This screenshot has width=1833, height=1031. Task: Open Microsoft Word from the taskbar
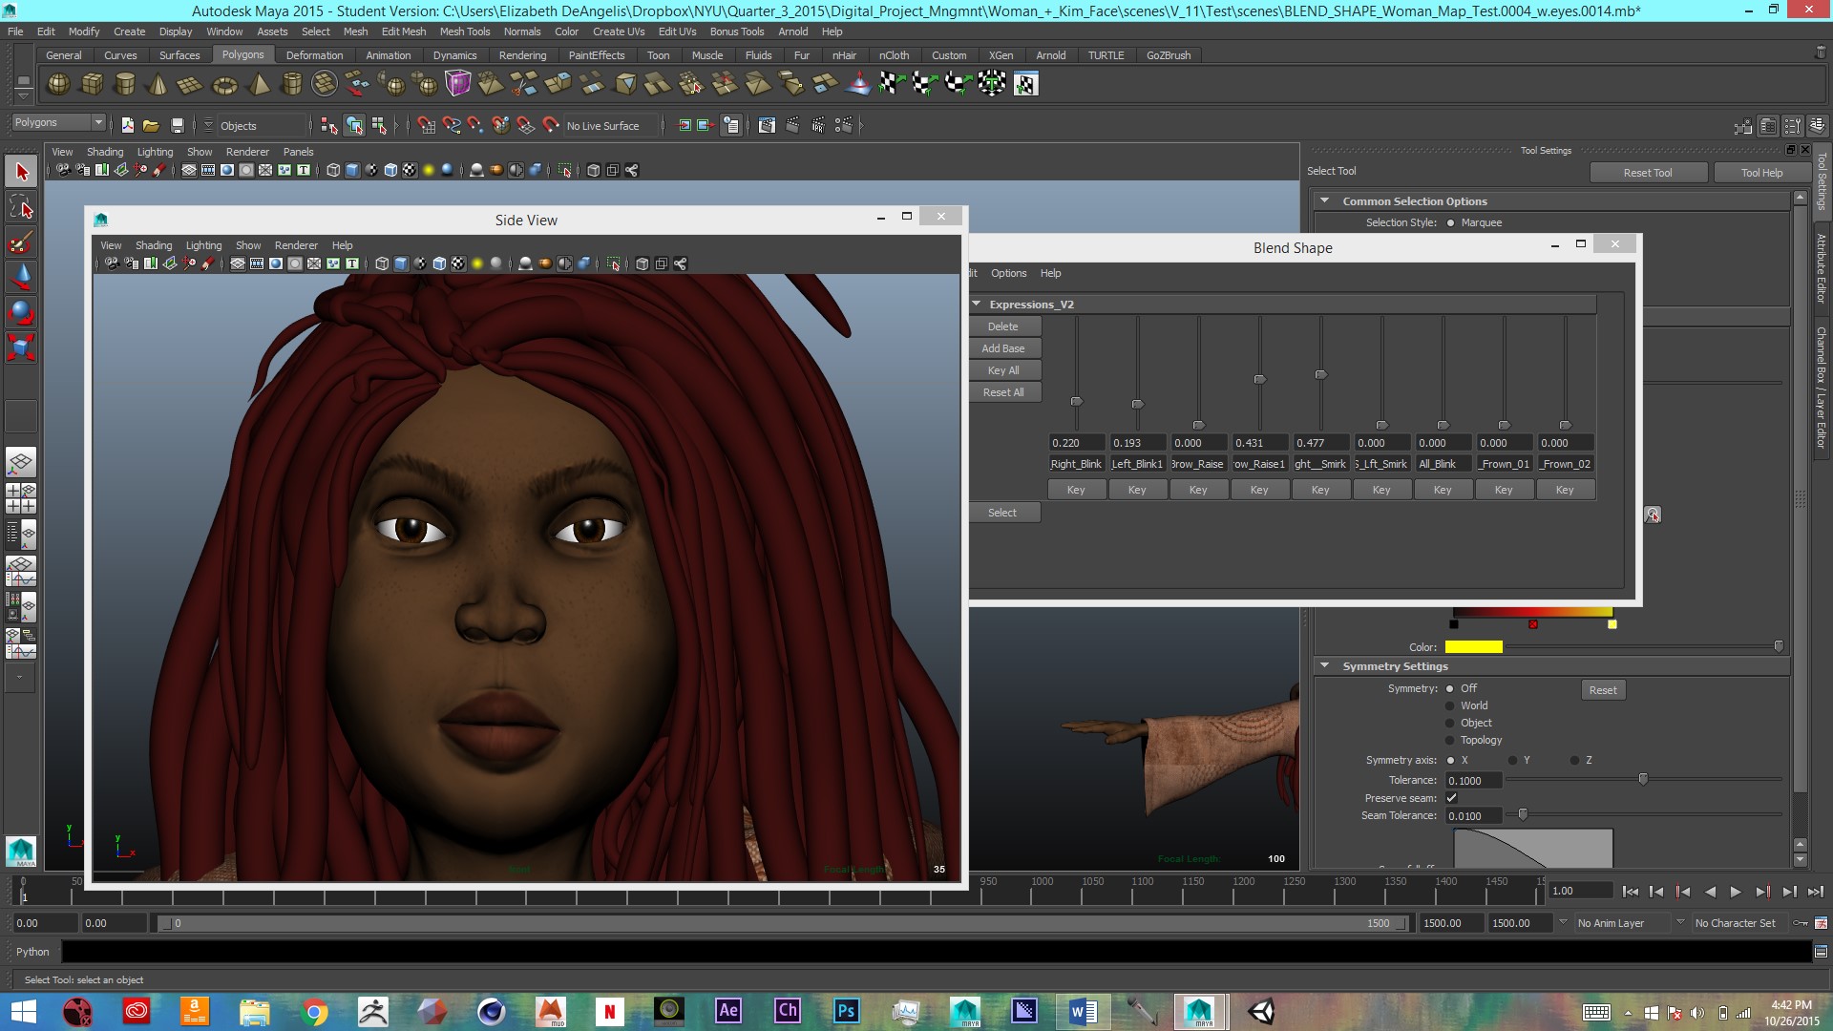(1084, 1011)
